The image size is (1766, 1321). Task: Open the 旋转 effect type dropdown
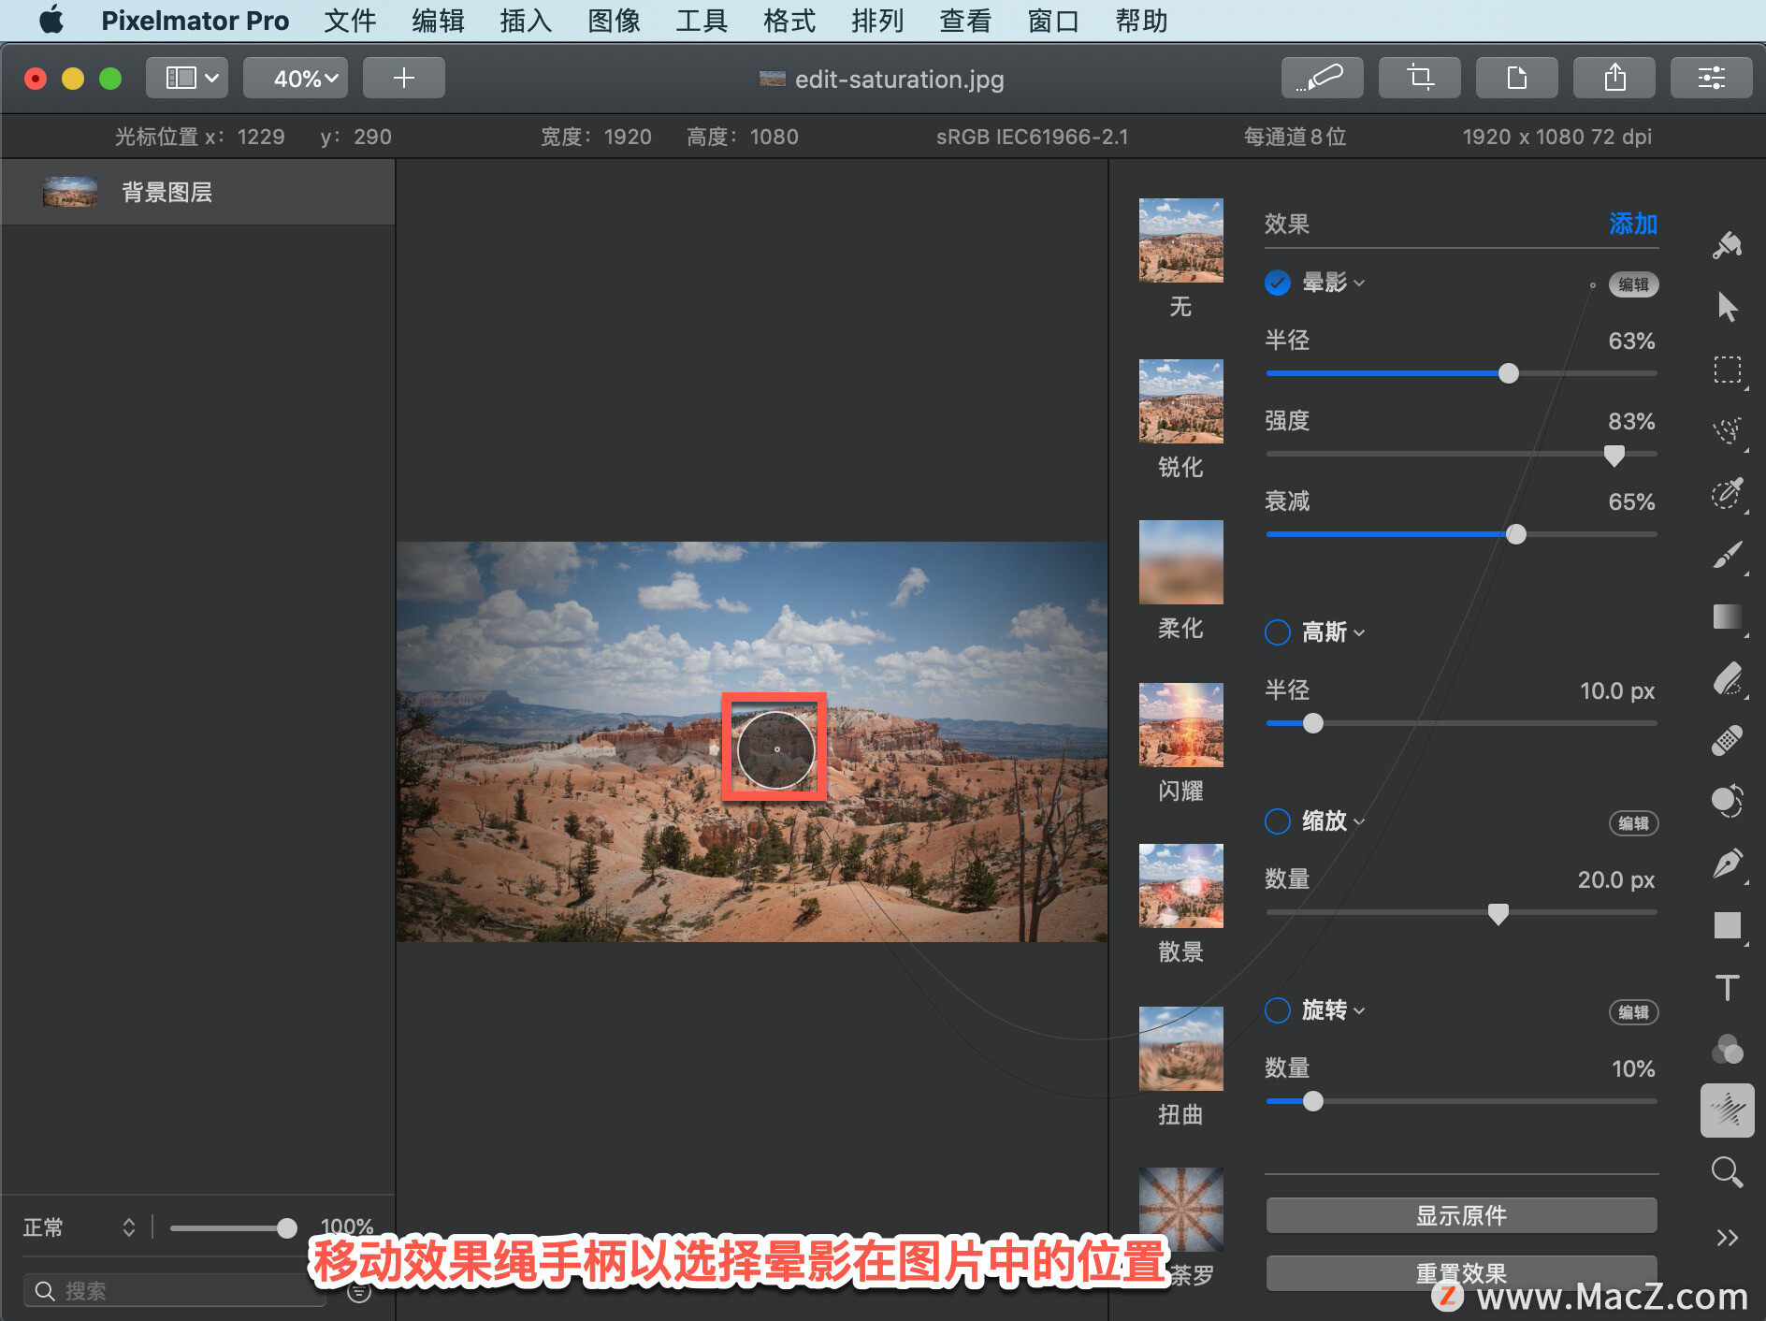tap(1334, 1010)
